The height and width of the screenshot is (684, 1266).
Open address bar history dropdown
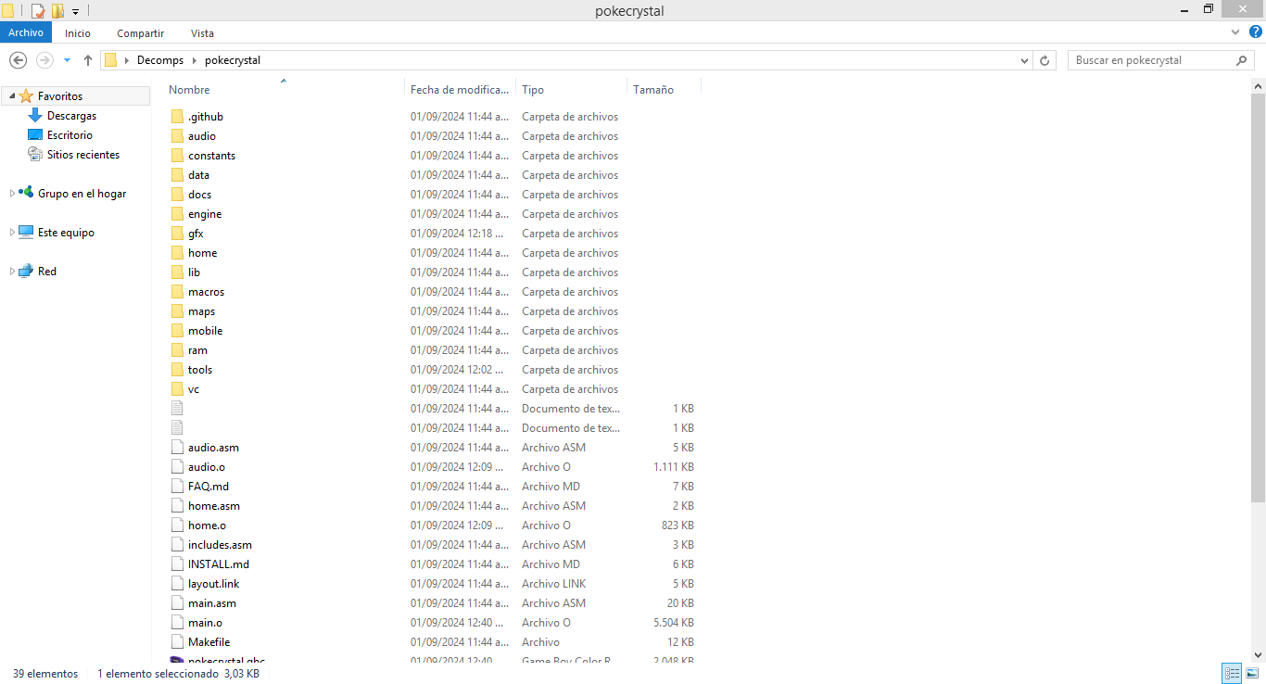1024,60
